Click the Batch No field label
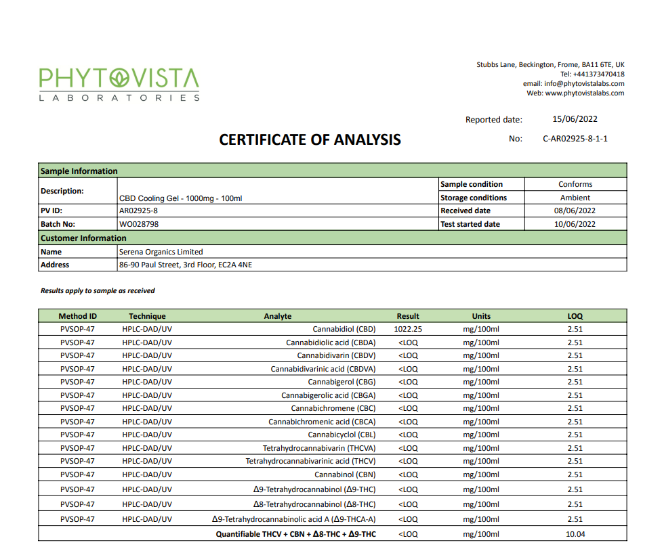Screen dimensions: 662x553 (58, 224)
